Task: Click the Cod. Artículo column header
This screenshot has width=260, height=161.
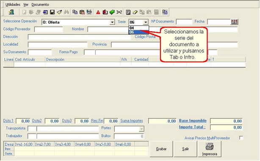Action: [x=30, y=60]
